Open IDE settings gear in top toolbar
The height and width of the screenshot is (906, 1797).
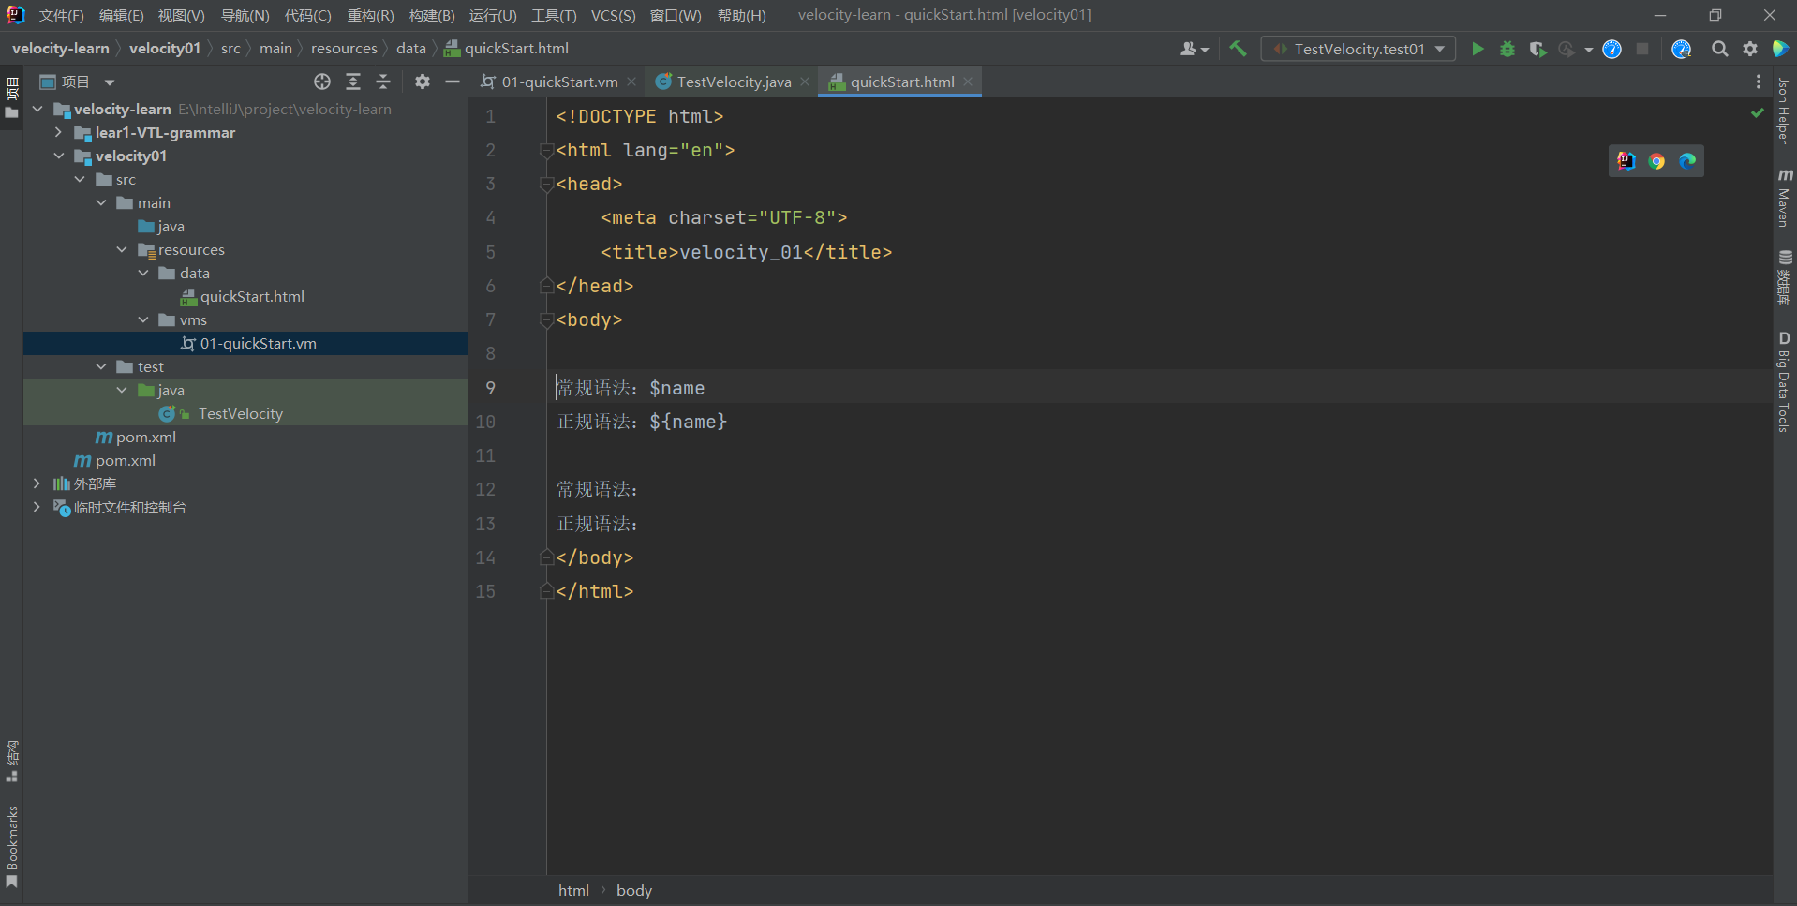pyautogui.click(x=1750, y=49)
